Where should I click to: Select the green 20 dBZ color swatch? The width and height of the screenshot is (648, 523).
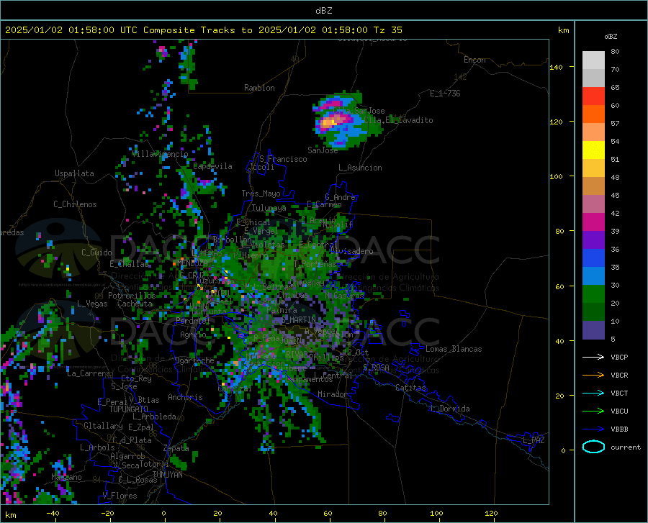(593, 294)
